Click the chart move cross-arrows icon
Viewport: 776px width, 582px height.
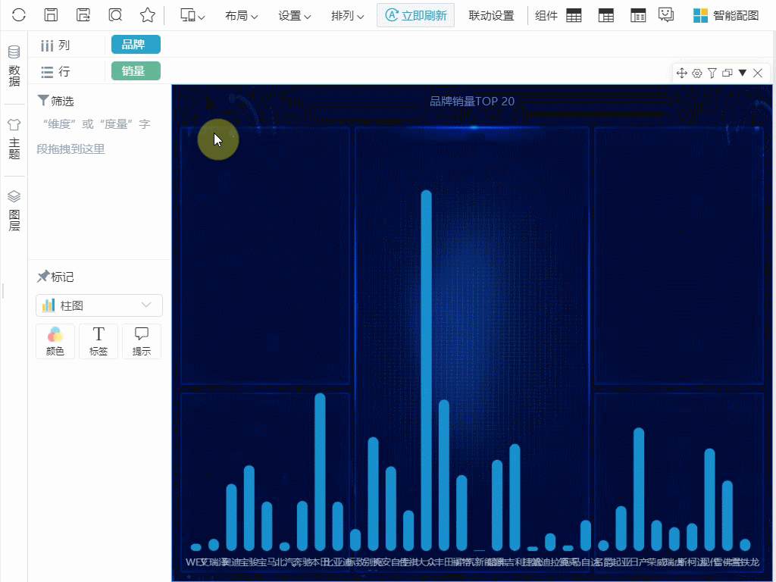click(681, 74)
